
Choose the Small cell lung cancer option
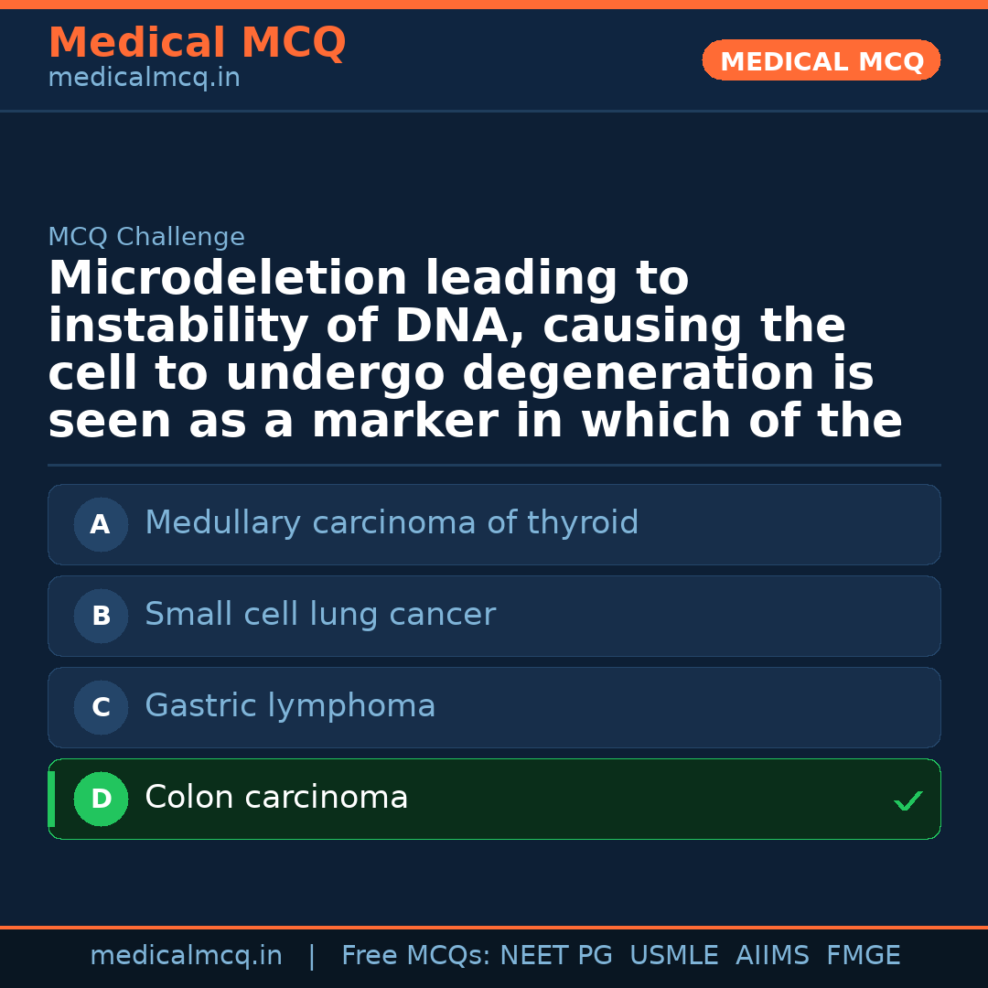pos(320,615)
